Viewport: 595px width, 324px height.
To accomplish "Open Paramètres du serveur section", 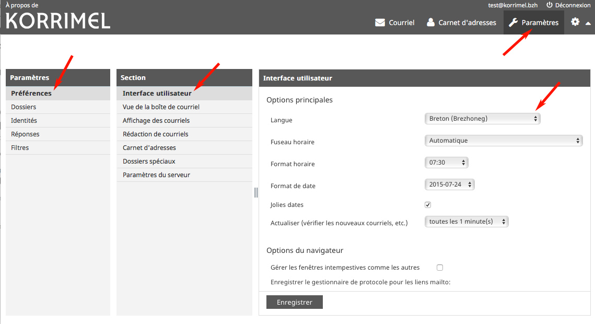I will [x=156, y=175].
